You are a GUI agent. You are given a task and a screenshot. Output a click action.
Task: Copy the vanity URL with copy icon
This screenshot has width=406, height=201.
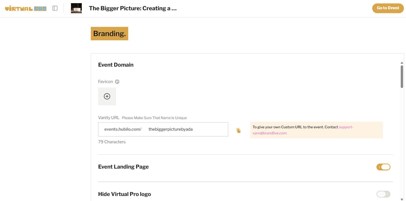tap(238, 130)
